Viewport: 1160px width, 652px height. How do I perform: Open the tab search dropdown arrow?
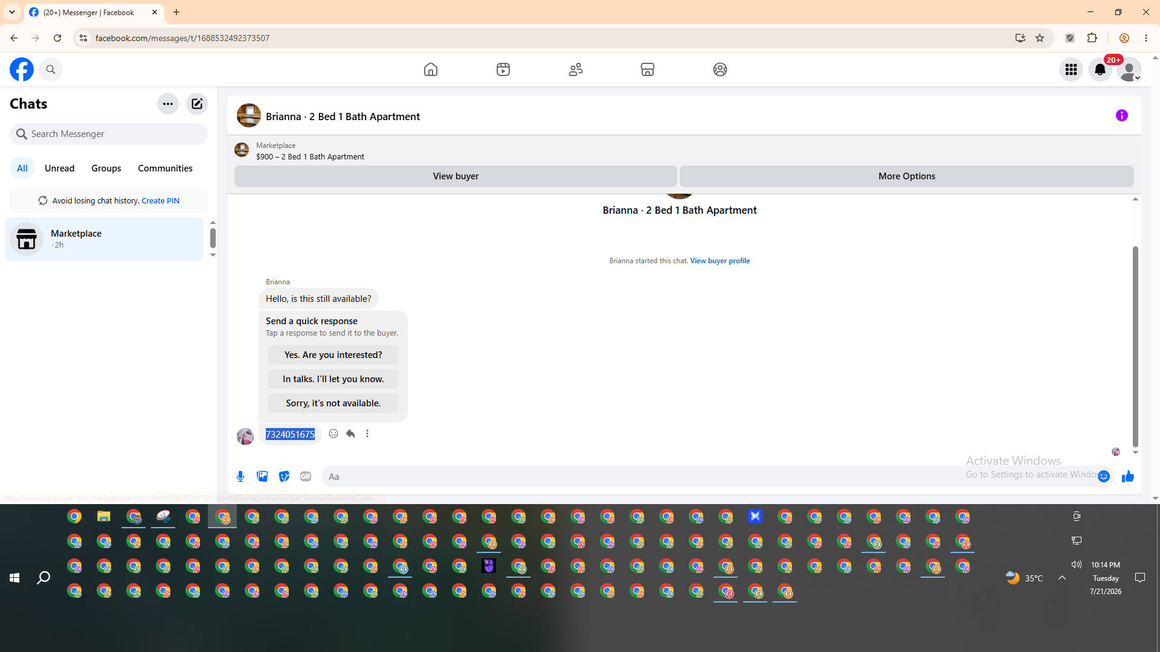point(12,12)
